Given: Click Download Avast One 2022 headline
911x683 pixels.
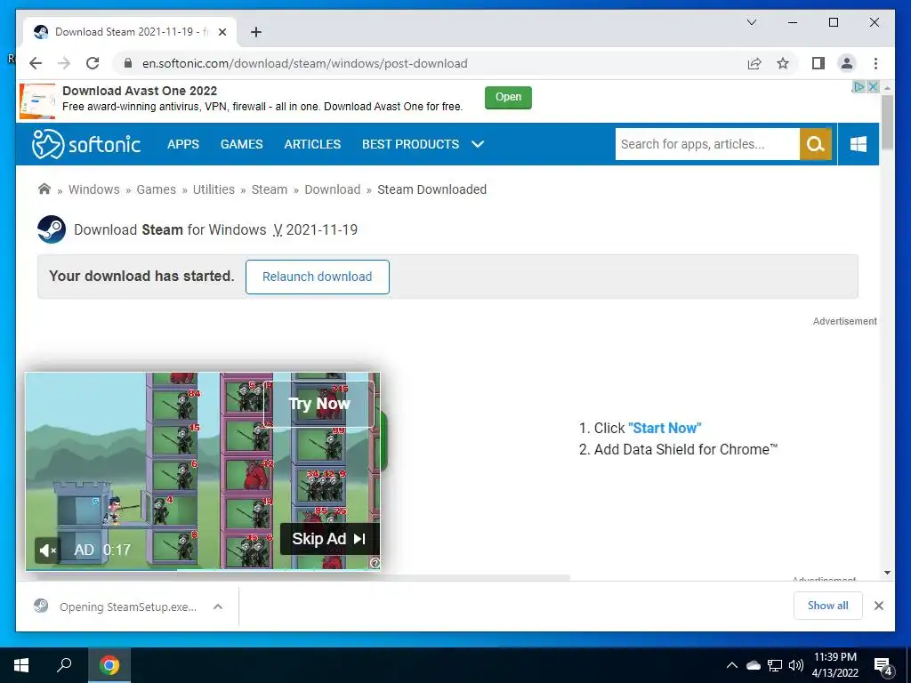Looking at the screenshot, I should tap(140, 91).
